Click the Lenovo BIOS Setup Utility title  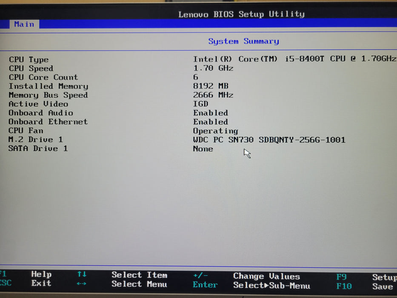tap(241, 14)
